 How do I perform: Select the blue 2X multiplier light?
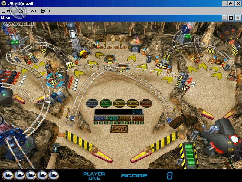(x=100, y=118)
